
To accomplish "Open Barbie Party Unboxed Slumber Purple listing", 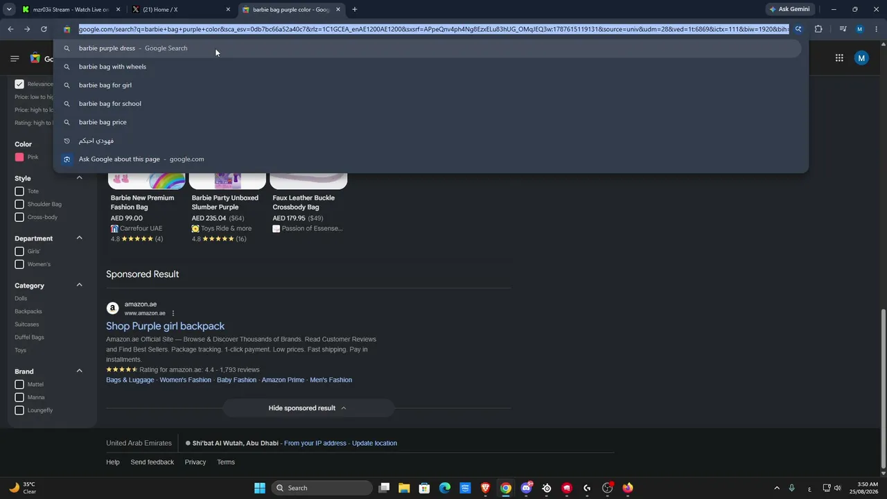I will click(225, 202).
